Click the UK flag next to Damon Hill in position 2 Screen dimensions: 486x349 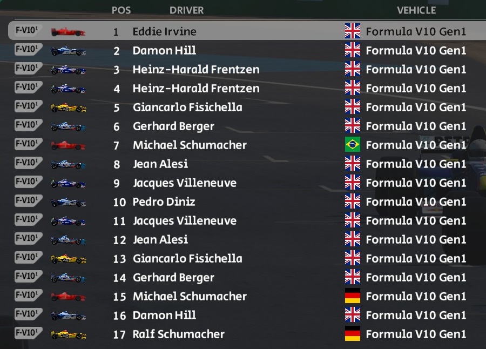[353, 50]
